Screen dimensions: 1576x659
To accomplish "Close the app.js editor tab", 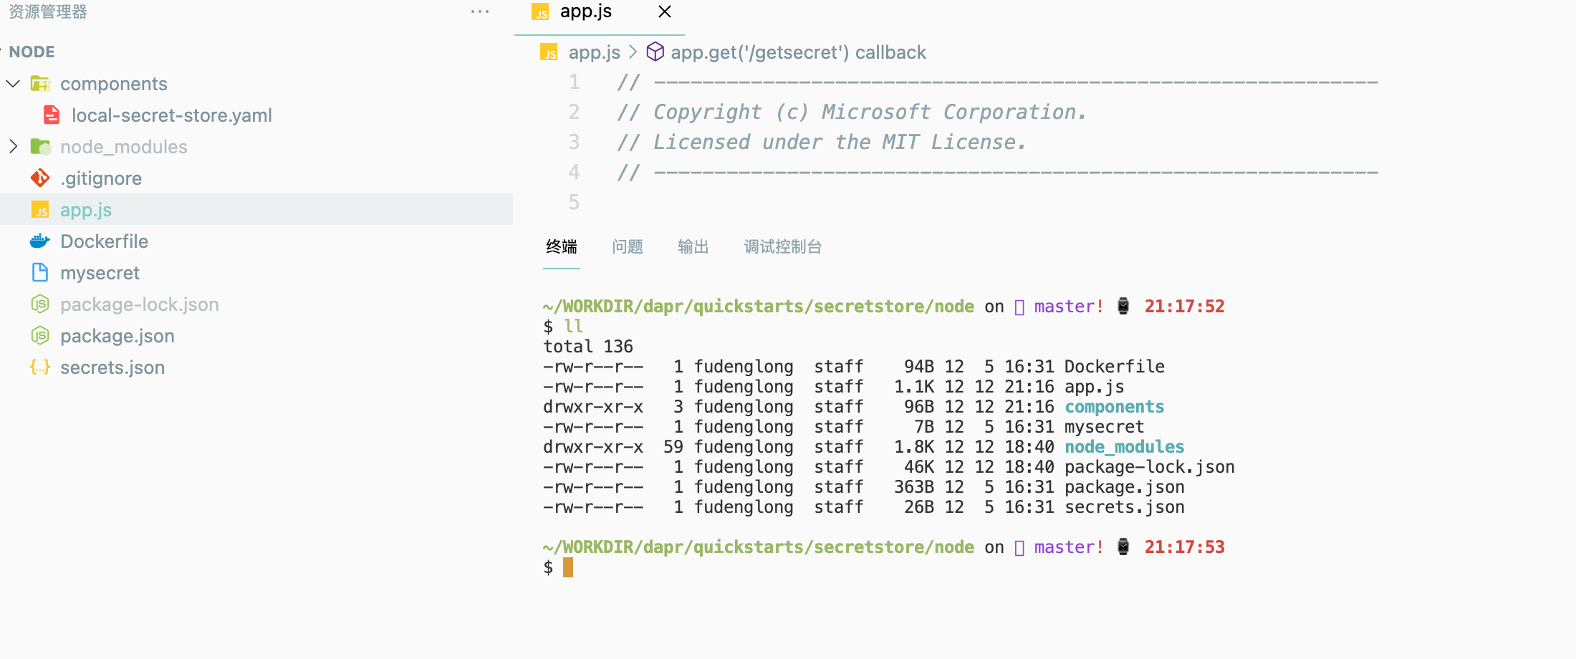I will (x=665, y=12).
